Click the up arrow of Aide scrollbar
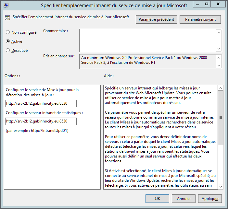The width and height of the screenshot is (228, 209). click(x=221, y=88)
